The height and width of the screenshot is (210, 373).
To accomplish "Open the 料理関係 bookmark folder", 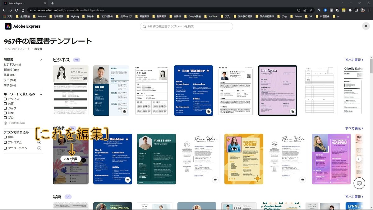I will (x=323, y=16).
